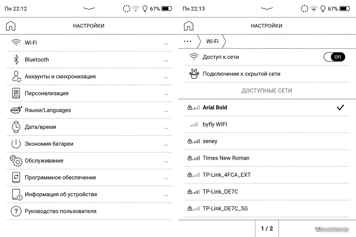Screen dimensions: 356x237
Task: Tap the lightbulb frontlight icon on the left status bar
Action: click(x=145, y=9)
